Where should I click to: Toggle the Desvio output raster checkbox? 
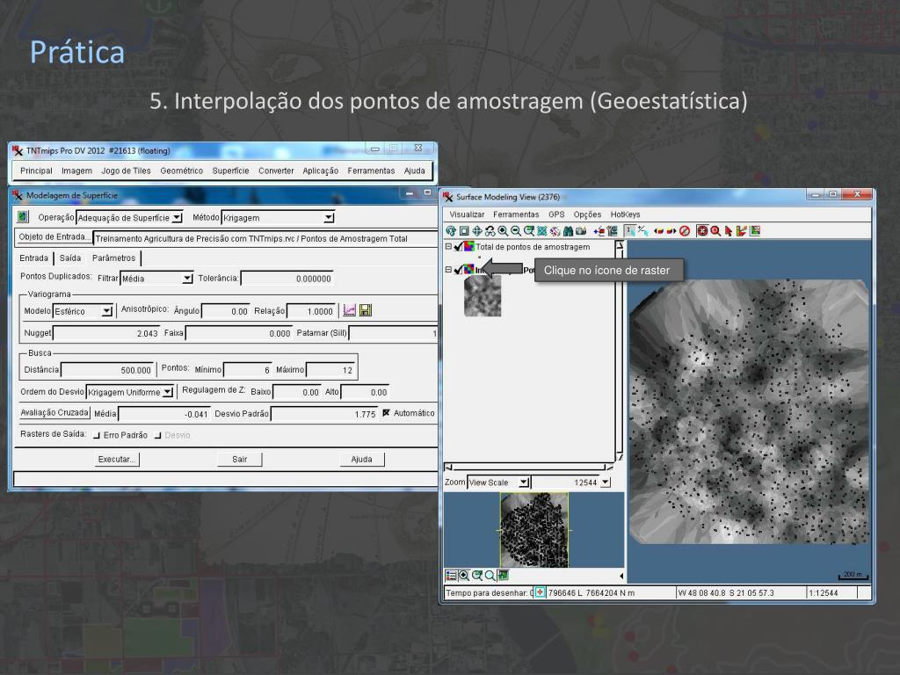point(157,435)
